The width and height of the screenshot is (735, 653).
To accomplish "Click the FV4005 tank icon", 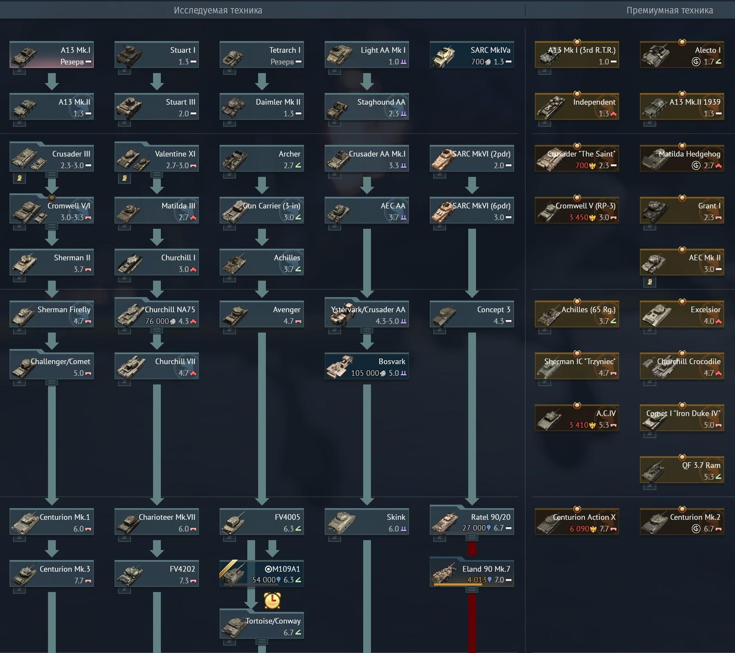I will [x=233, y=523].
